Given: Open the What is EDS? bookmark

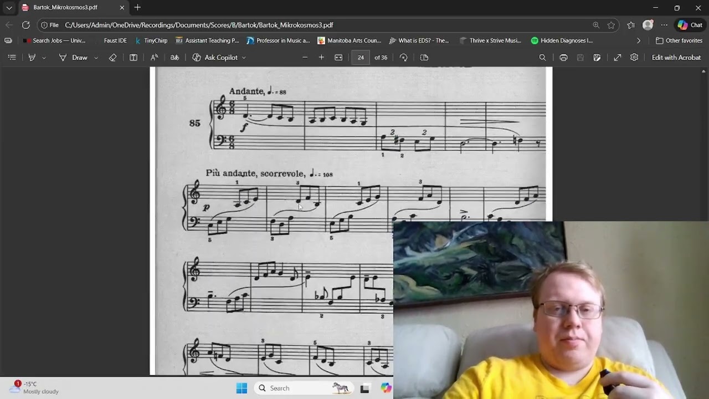Looking at the screenshot, I should click(419, 40).
